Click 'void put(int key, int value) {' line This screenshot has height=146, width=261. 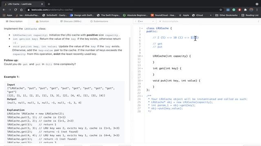pos(177,81)
